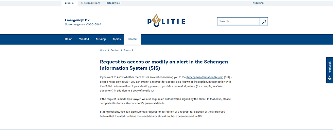333x130 pixels.
Task: Open the Home navigation item
Action: click(x=69, y=39)
